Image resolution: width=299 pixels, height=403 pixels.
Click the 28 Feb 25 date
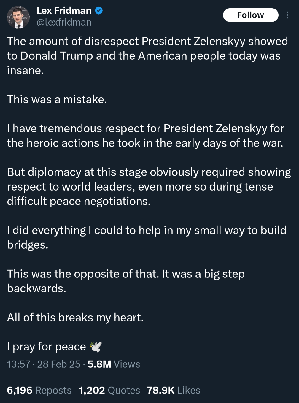59,364
